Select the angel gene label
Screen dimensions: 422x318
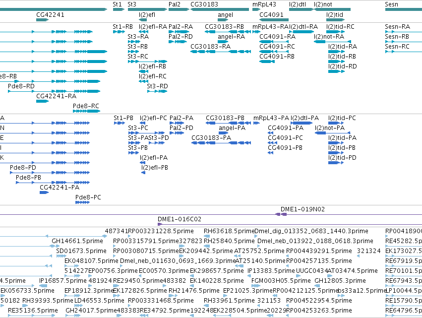tap(225, 15)
